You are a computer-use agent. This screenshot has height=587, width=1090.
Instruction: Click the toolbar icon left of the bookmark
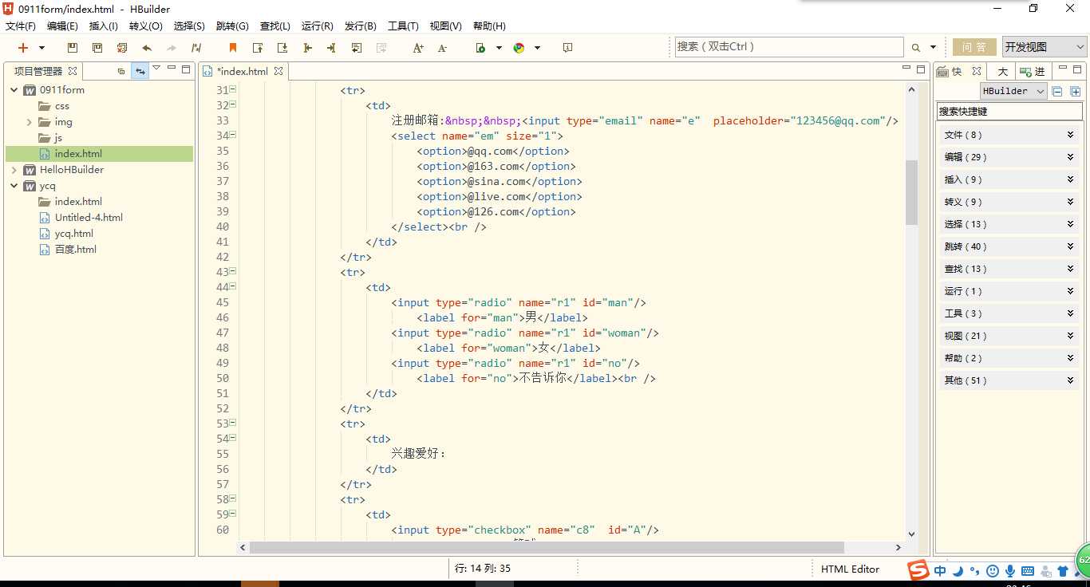point(196,48)
